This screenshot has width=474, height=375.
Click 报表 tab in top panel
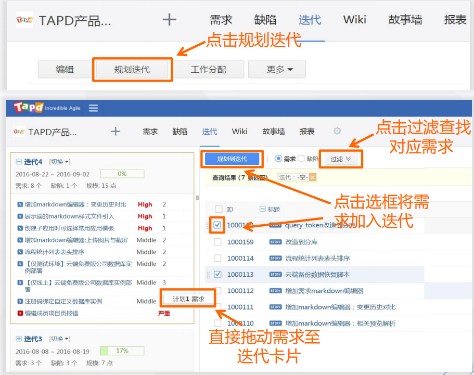tap(455, 20)
